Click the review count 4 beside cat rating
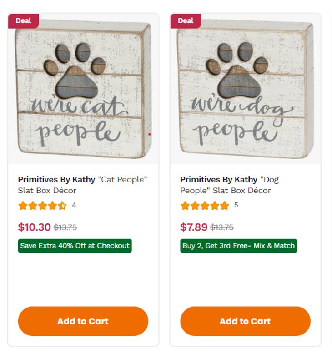The image size is (332, 364). pyautogui.click(x=74, y=205)
